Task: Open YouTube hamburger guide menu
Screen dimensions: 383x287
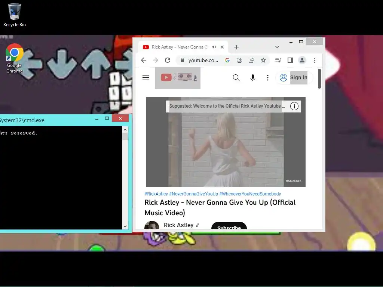Action: click(x=146, y=78)
